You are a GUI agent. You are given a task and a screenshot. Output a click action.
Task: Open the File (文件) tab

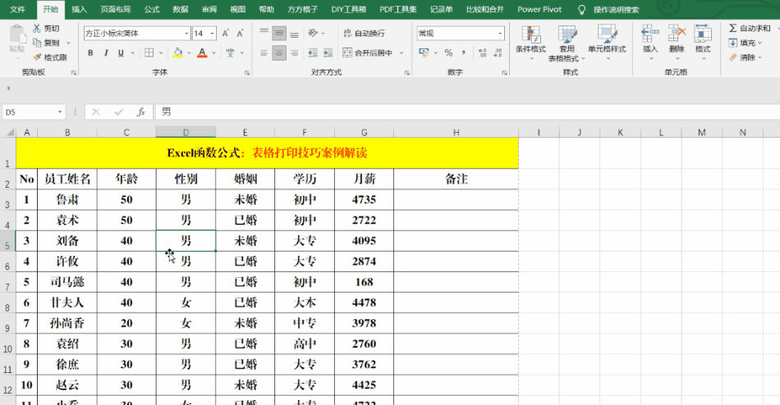[17, 10]
